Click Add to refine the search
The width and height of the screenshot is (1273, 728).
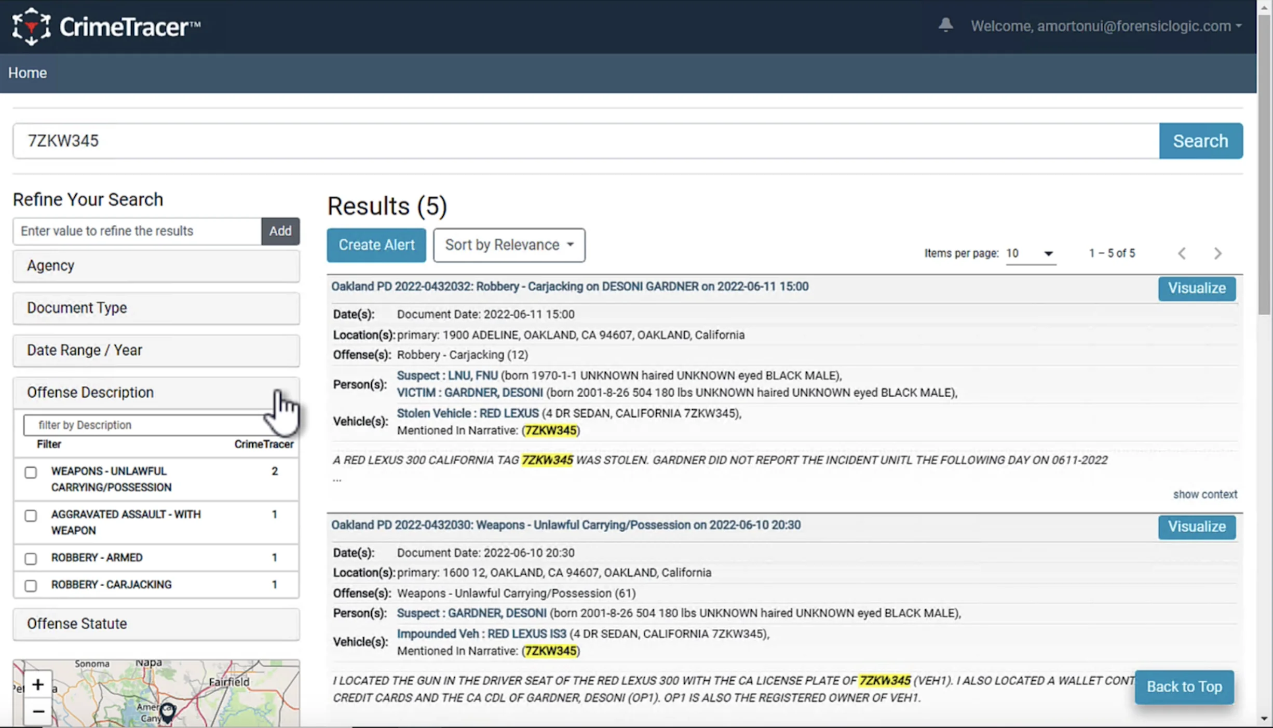(280, 231)
